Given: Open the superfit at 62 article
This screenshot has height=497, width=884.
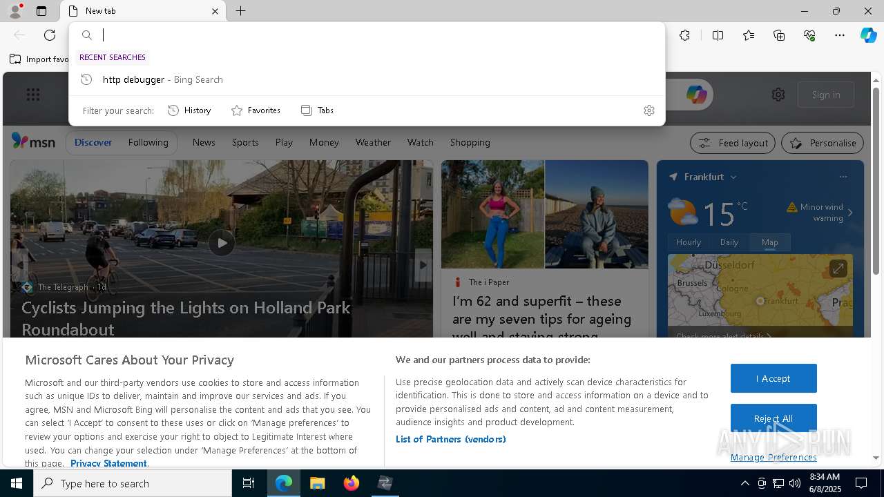Looking at the screenshot, I should 541,318.
